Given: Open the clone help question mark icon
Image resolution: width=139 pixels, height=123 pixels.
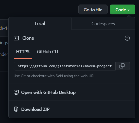Looking at the screenshot, I should pyautogui.click(x=127, y=38).
